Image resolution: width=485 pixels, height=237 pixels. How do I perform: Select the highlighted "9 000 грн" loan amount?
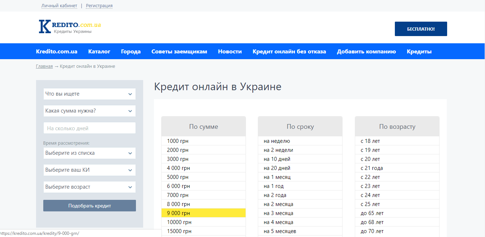(x=203, y=213)
